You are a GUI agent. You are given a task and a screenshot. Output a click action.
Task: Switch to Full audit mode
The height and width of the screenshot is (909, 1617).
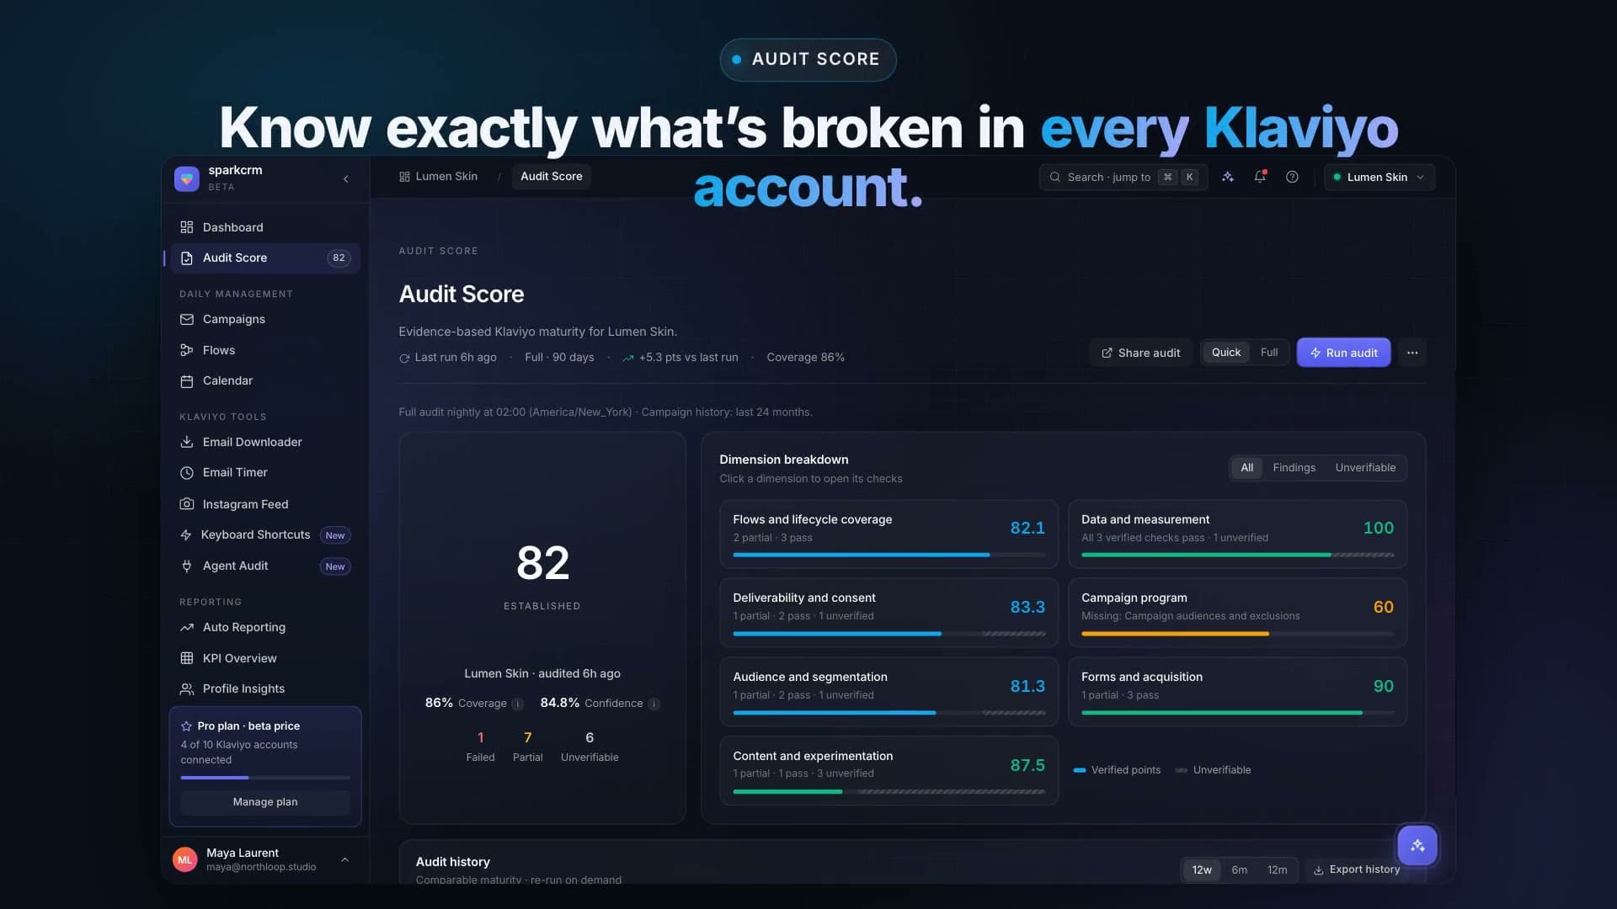click(x=1268, y=353)
